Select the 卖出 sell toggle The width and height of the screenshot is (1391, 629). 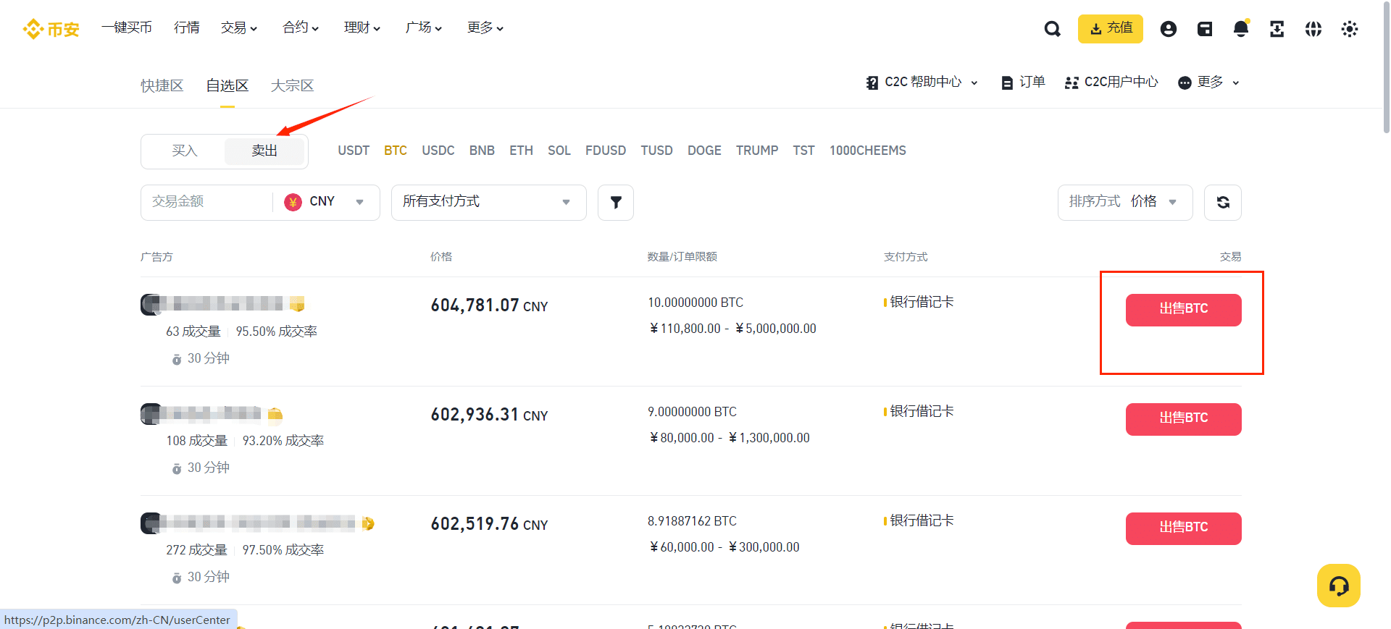pos(264,151)
